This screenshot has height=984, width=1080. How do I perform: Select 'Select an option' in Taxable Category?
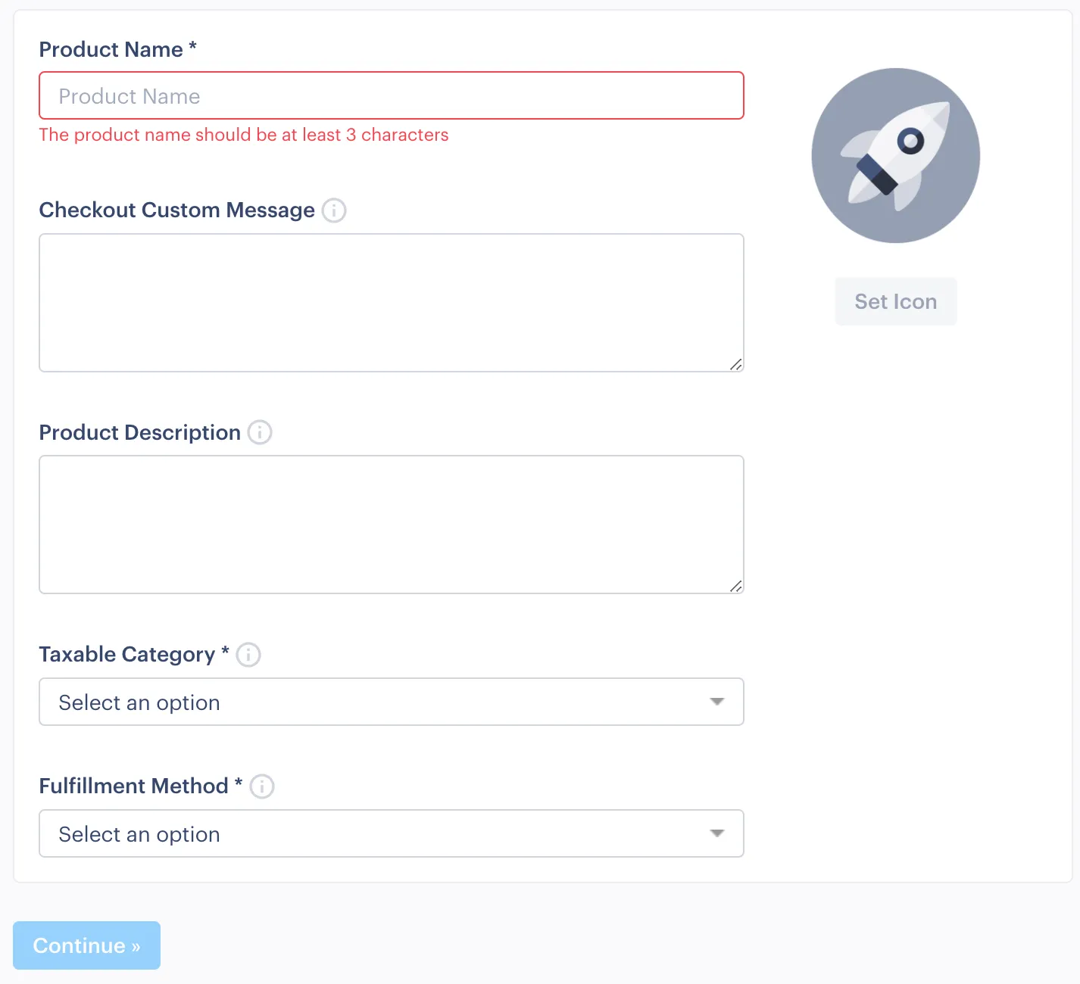139,702
